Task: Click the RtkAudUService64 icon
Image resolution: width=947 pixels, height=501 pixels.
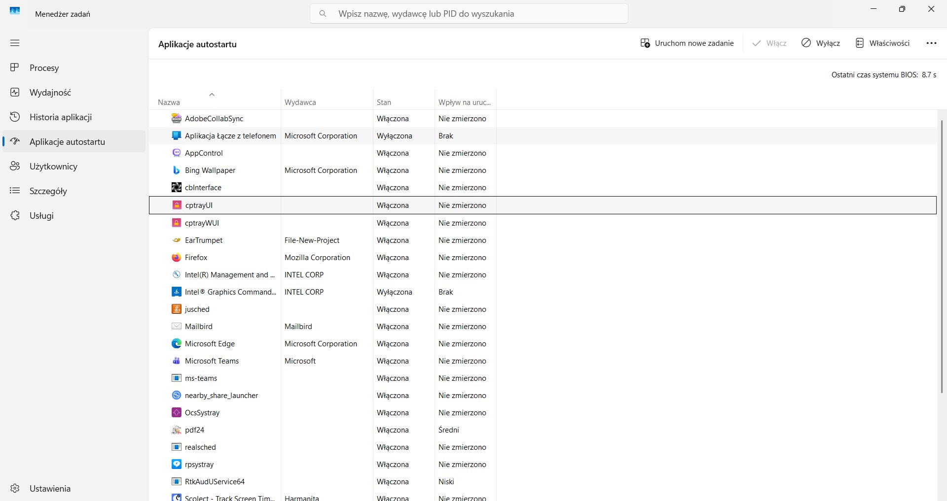Action: pos(176,481)
